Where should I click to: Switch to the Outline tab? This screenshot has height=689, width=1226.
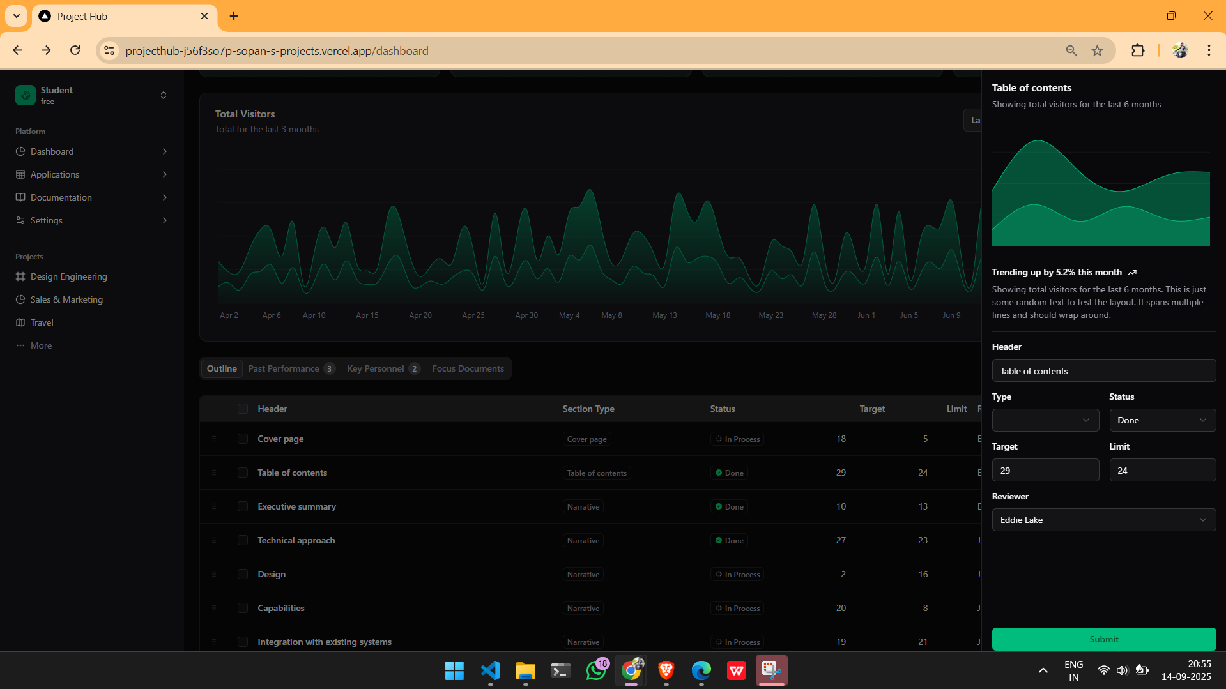pos(222,368)
